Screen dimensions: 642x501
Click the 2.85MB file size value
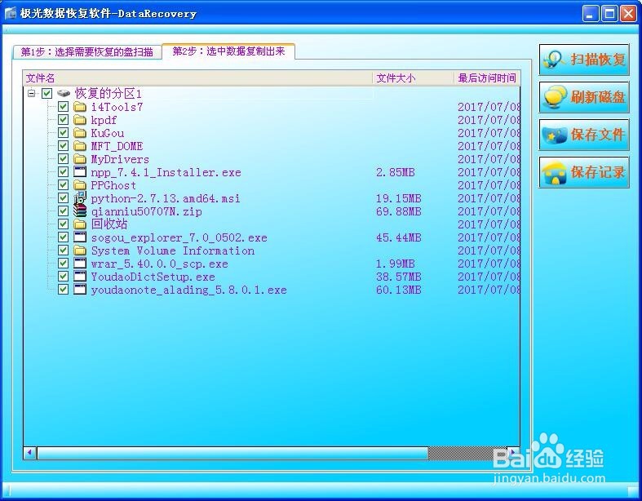pyautogui.click(x=395, y=172)
